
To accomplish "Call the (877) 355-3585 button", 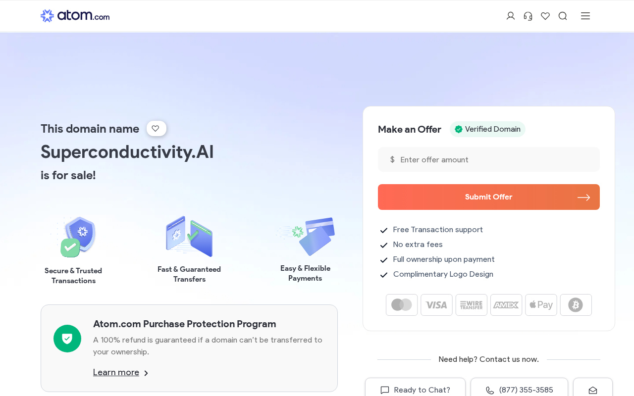I will pyautogui.click(x=519, y=390).
